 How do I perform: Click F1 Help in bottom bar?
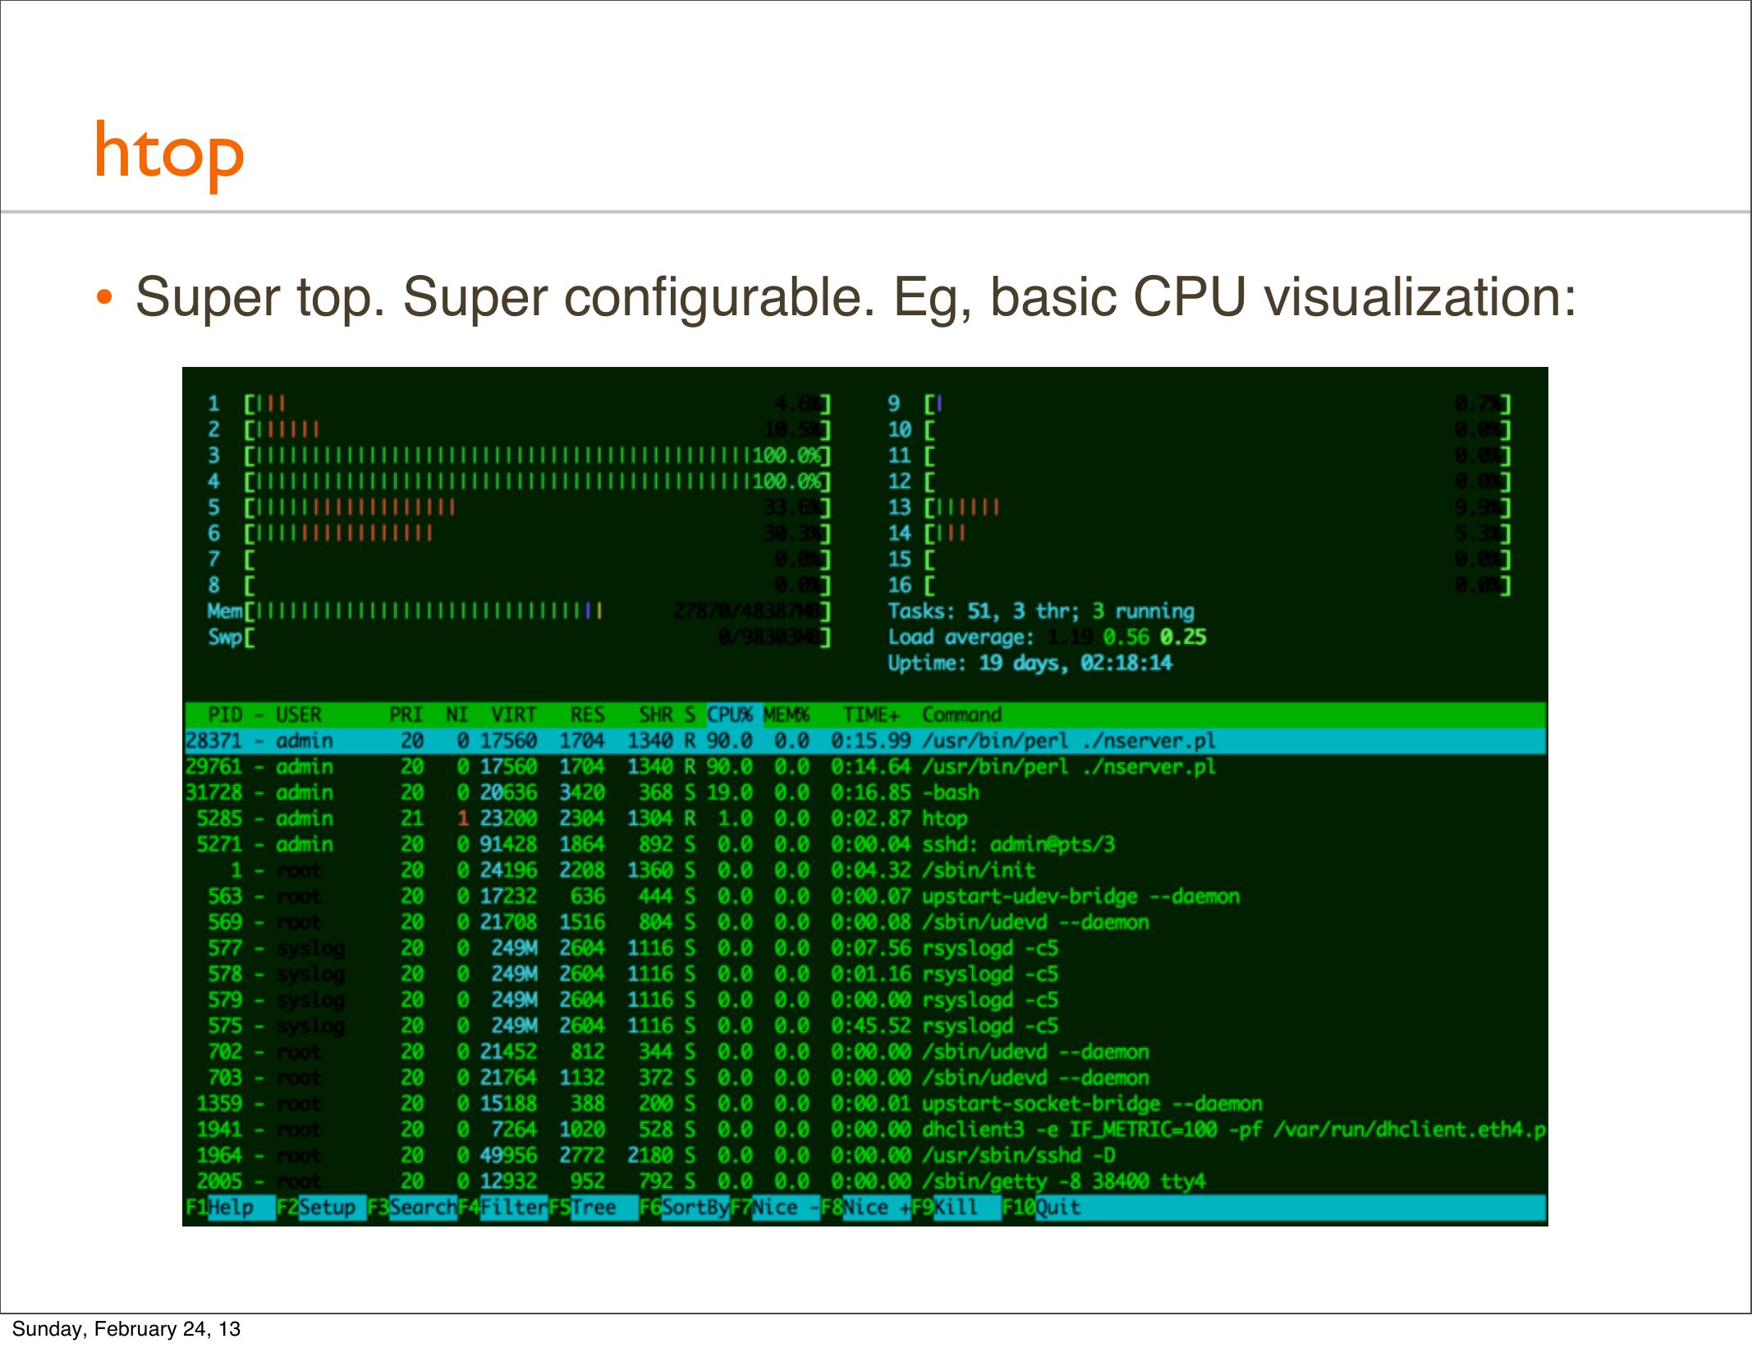pos(231,1208)
